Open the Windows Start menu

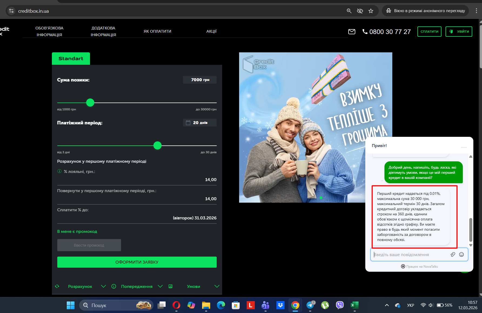tap(71, 305)
